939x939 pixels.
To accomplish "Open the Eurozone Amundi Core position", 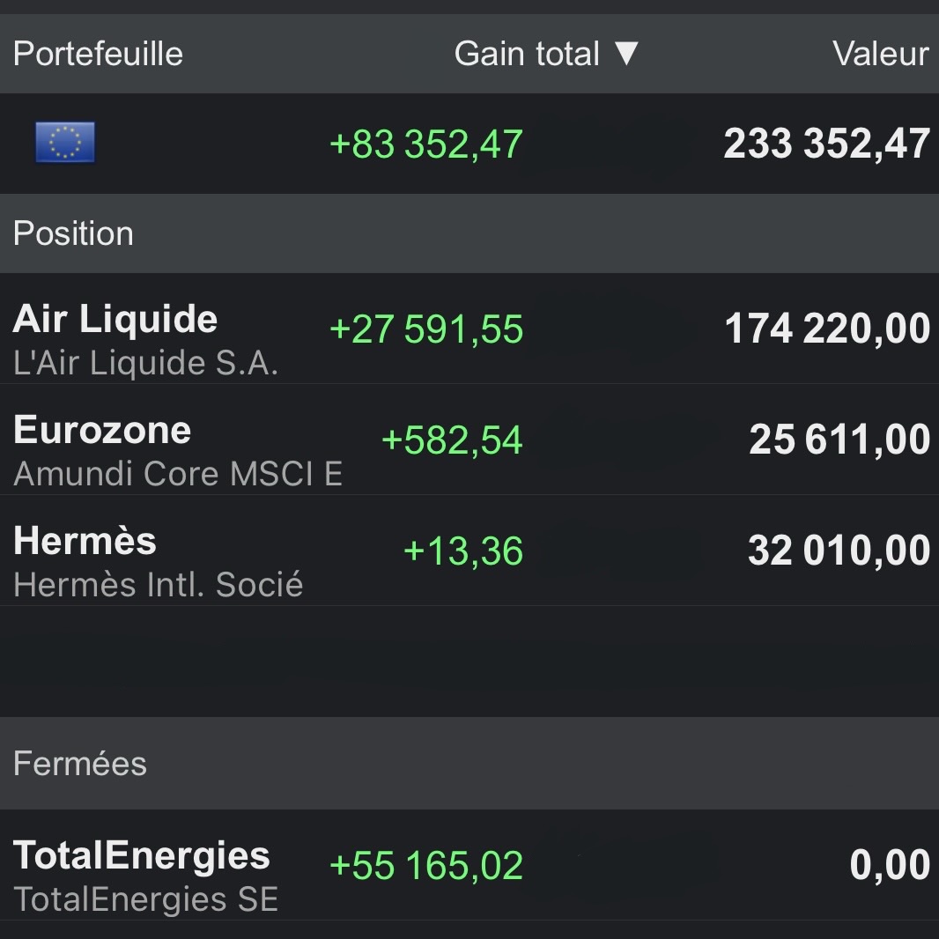I will click(469, 440).
